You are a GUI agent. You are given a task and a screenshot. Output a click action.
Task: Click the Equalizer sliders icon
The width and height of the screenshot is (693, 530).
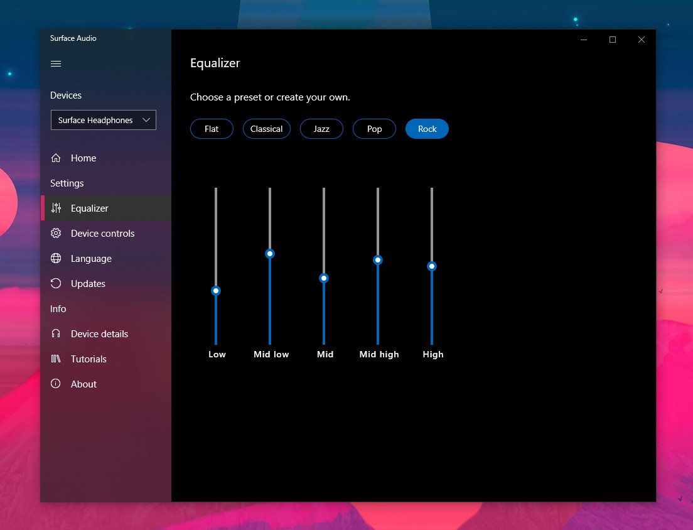56,208
